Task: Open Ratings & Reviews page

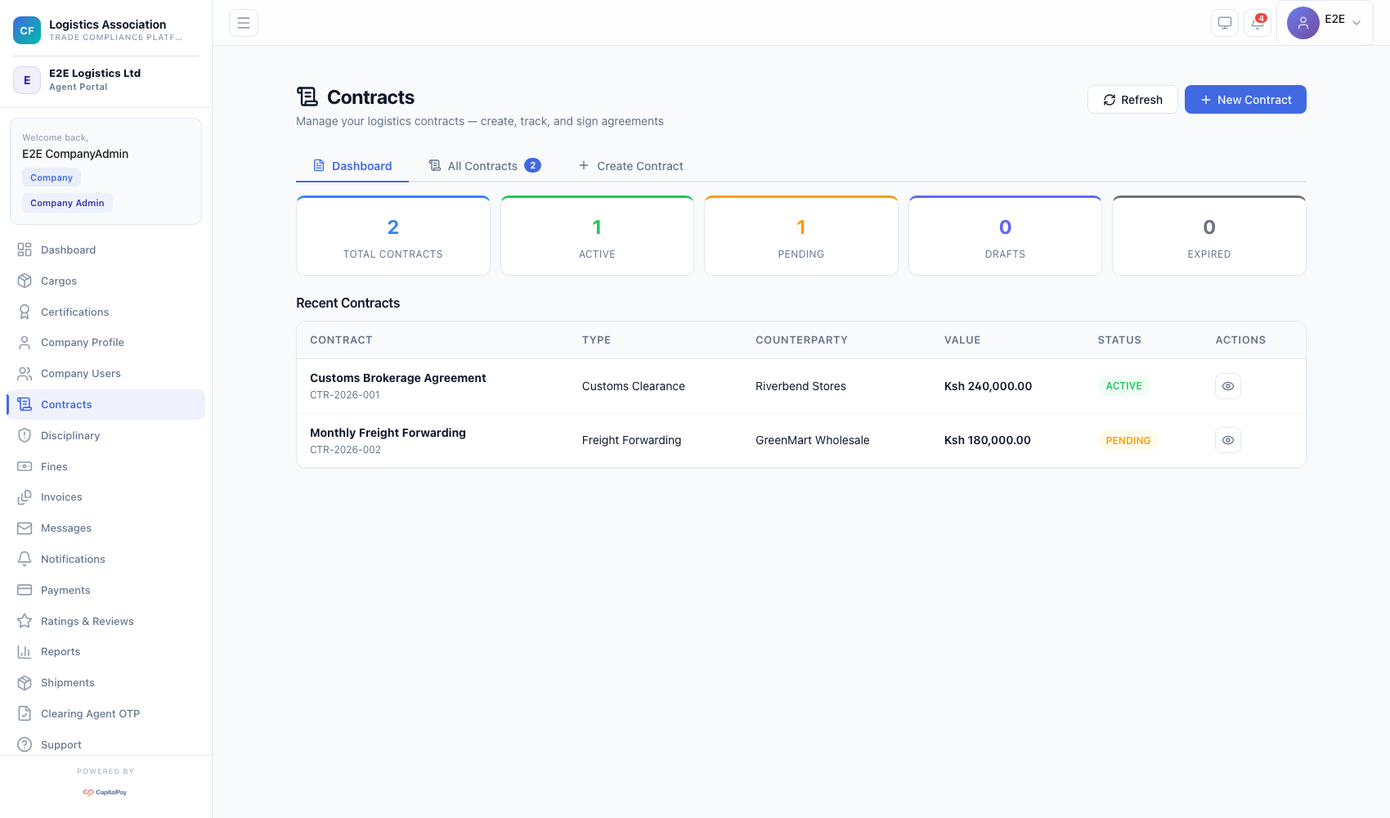Action: pos(87,621)
